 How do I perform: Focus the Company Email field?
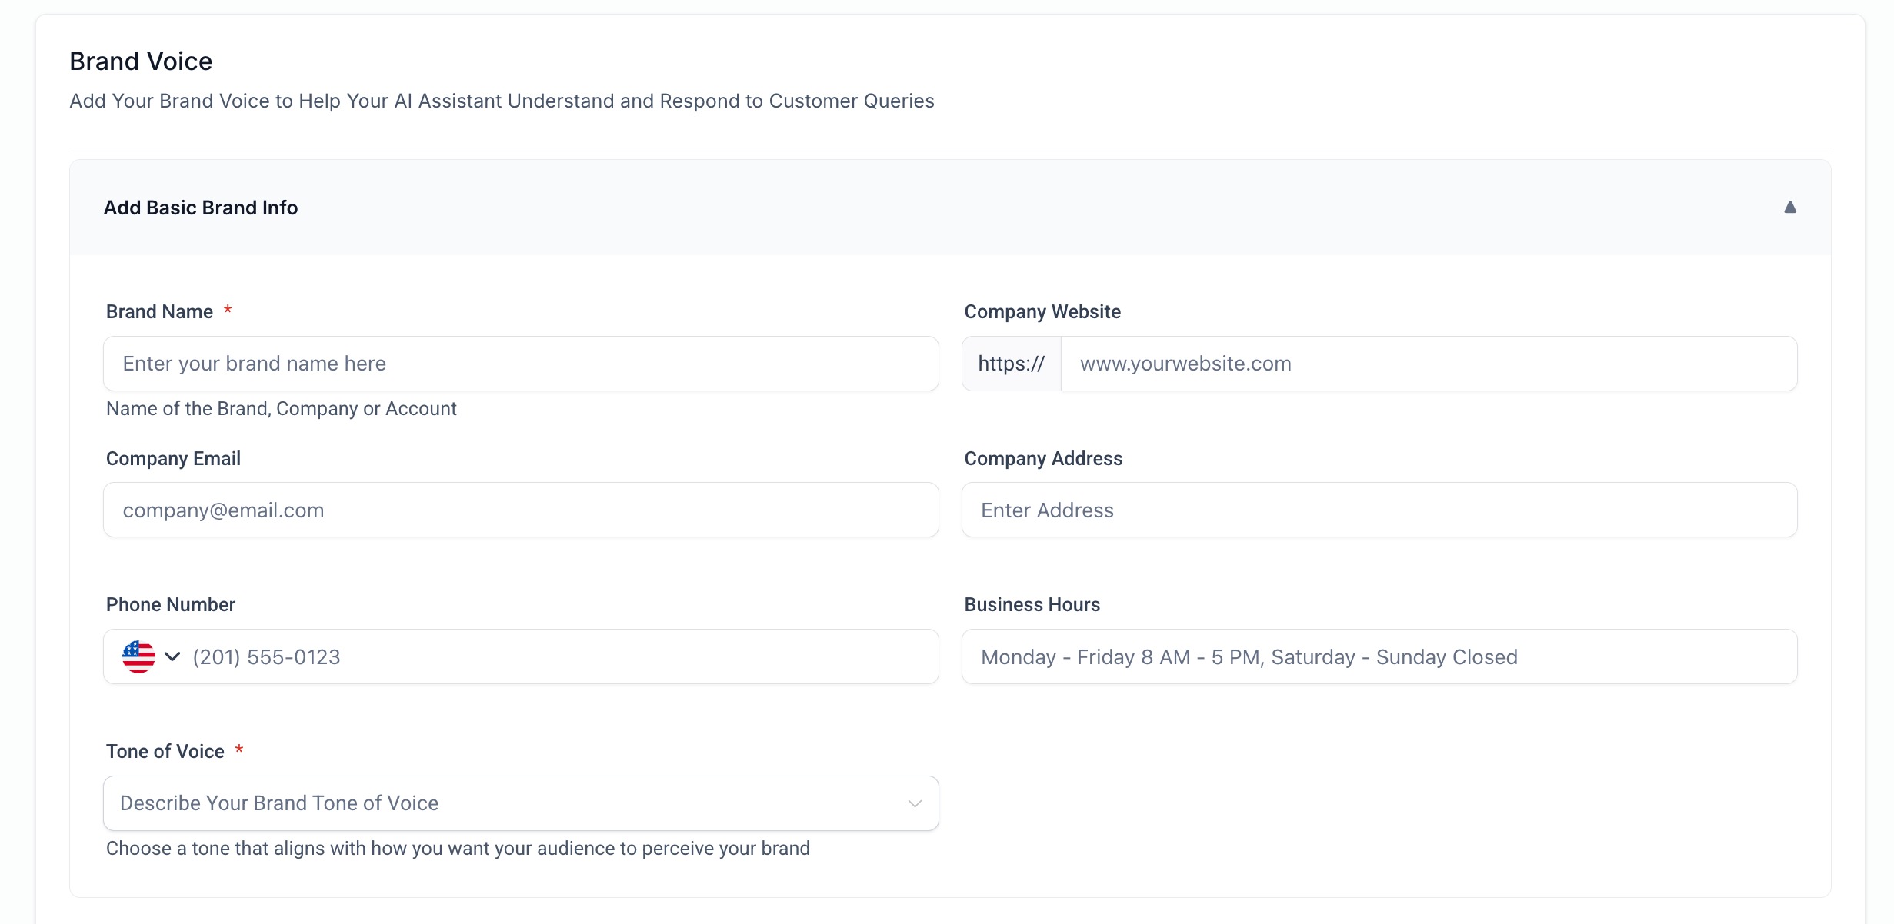(x=520, y=510)
